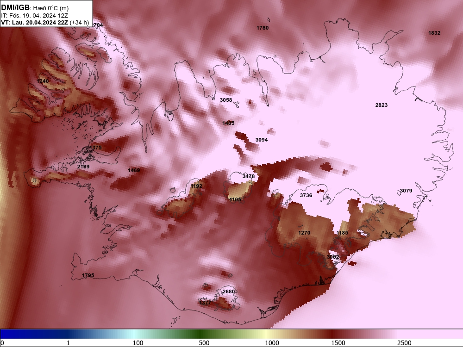
Task: Click the map title 'DMI/IGB: Hæð 0°C (m)'
Action: [35, 8]
